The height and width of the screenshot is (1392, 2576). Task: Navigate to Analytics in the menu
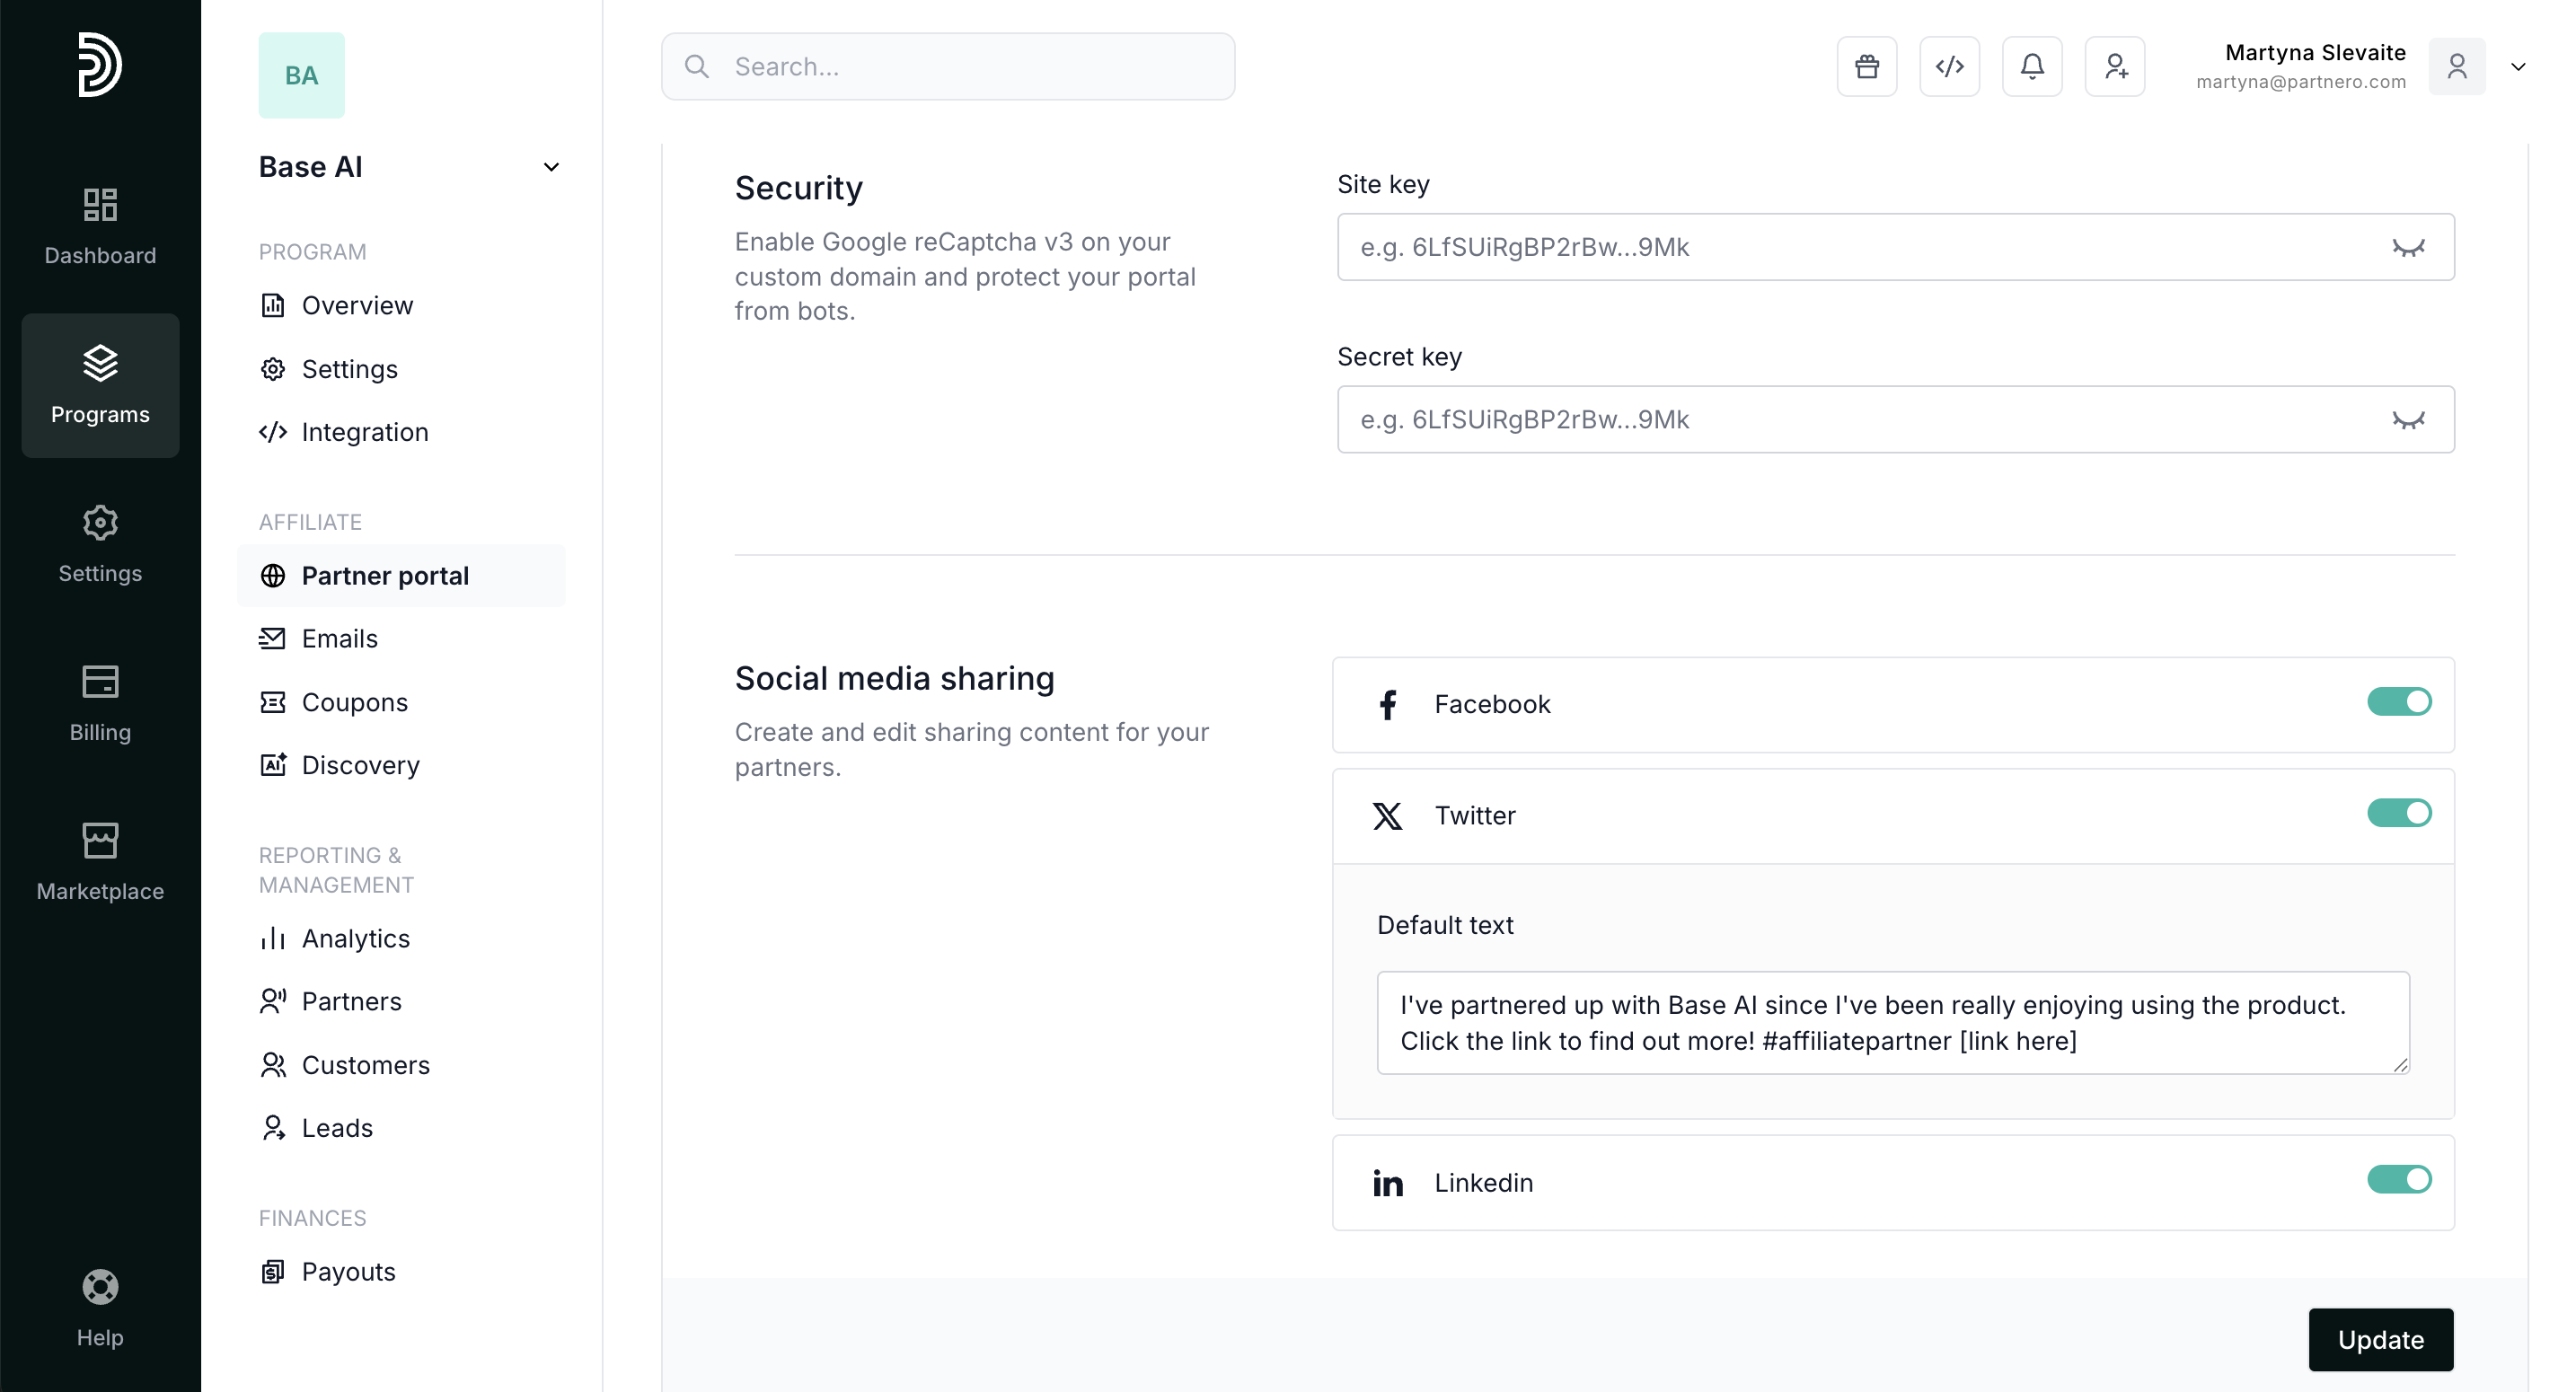pos(355,938)
